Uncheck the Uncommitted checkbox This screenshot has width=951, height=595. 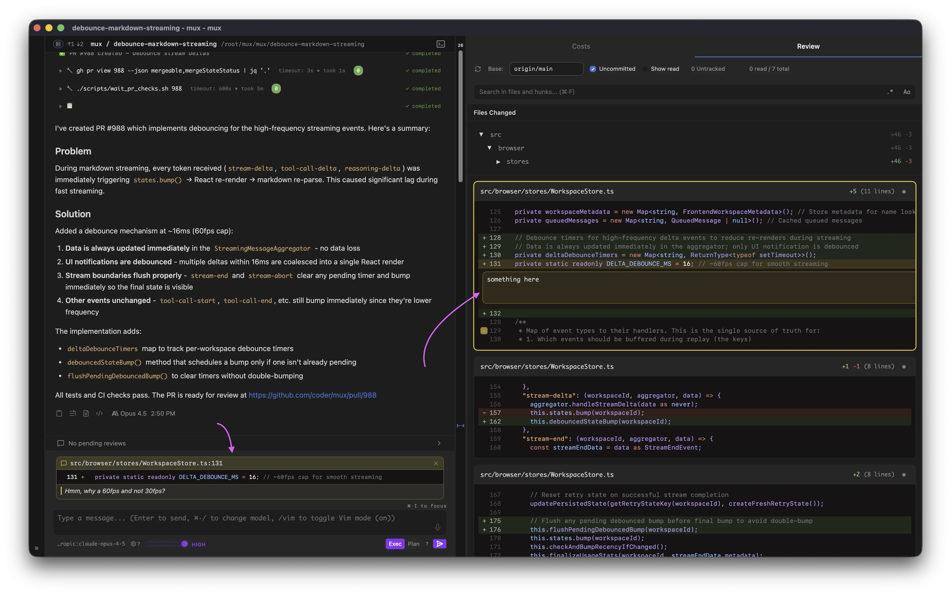click(593, 68)
